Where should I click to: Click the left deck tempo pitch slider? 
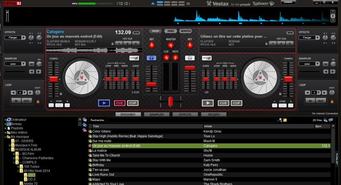point(54,79)
